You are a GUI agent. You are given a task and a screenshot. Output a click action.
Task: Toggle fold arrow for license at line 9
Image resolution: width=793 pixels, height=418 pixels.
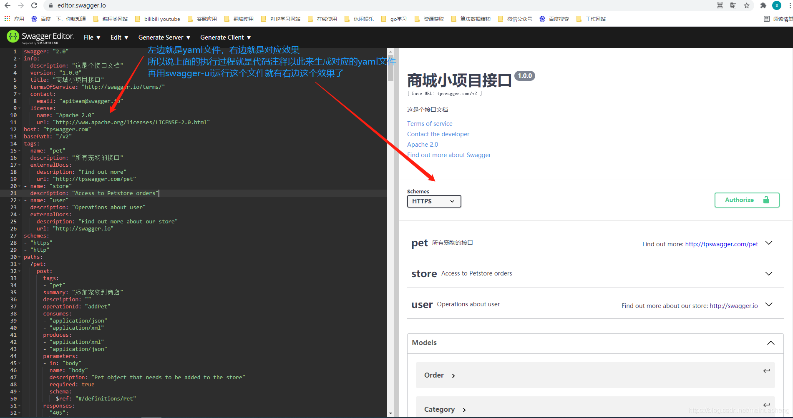20,108
